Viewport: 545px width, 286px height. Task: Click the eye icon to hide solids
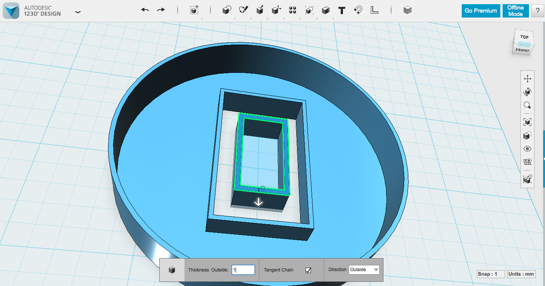pos(527,149)
